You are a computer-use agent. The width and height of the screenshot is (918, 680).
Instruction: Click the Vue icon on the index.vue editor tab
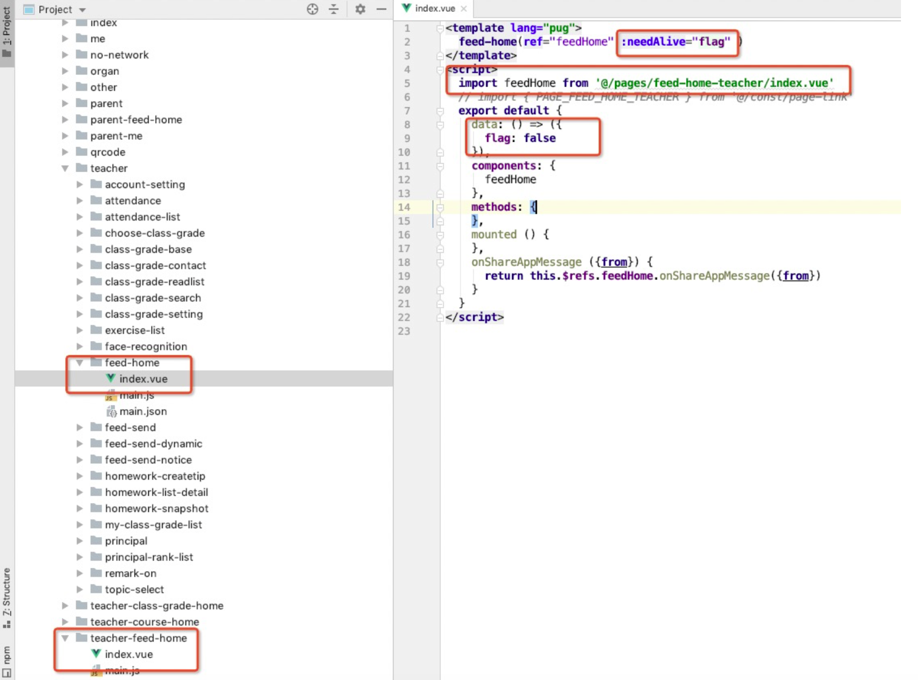coord(406,8)
